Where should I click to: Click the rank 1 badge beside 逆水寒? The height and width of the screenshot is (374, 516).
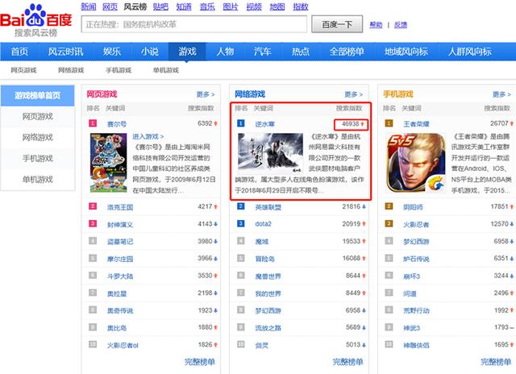[239, 123]
